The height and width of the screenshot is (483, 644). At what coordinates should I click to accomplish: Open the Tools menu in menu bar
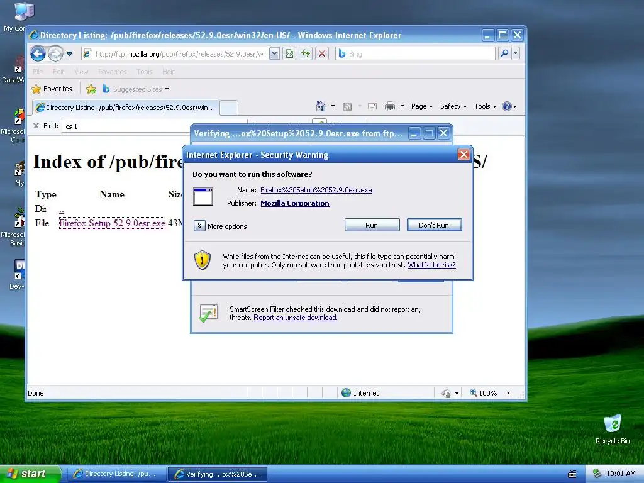coord(145,72)
